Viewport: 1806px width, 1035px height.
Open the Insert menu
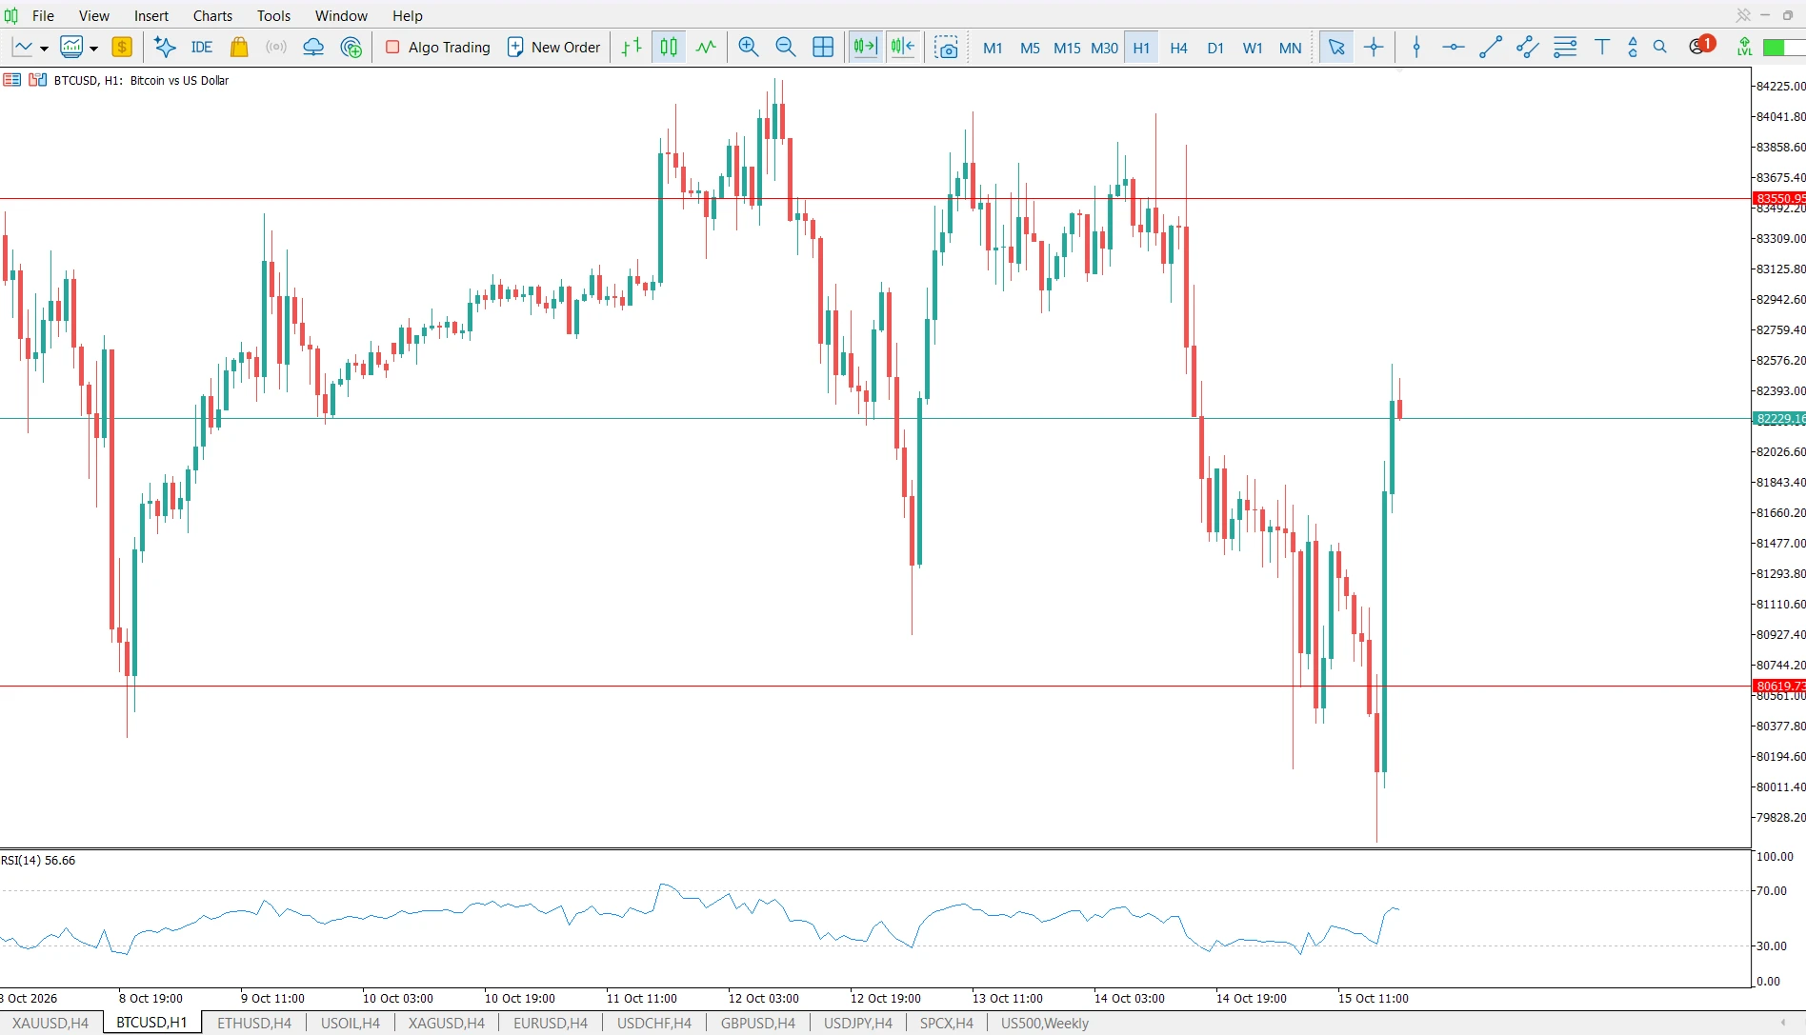[151, 15]
